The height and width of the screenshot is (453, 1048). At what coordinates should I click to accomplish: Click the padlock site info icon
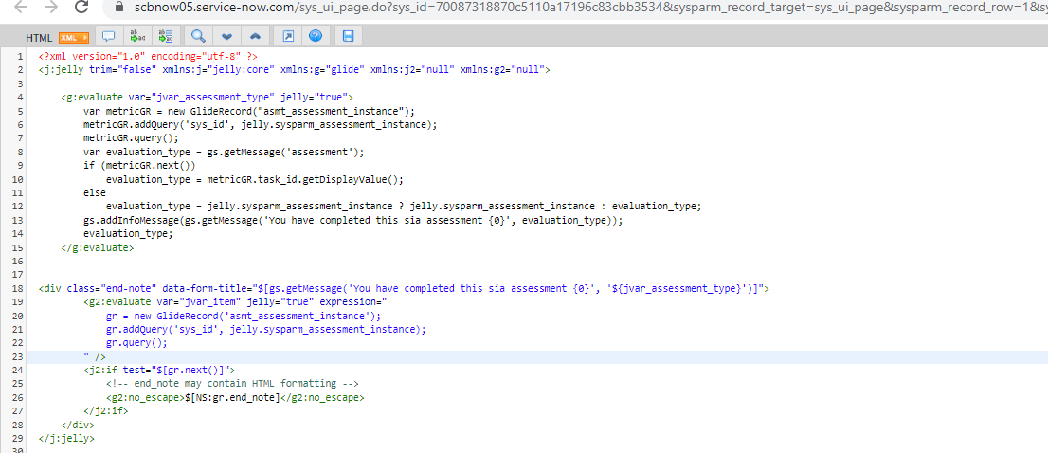(119, 8)
